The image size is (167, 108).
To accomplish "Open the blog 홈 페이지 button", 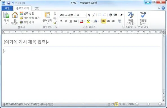I will pos(15,18).
